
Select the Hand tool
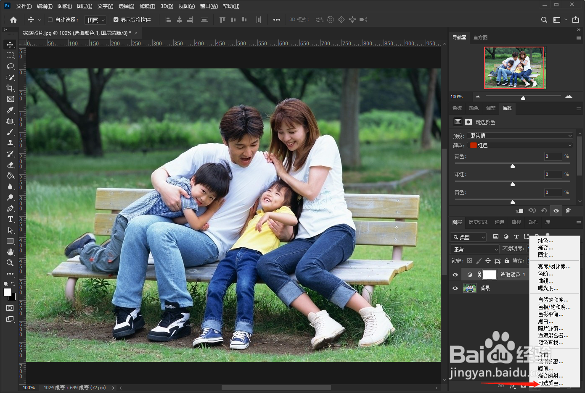[10, 252]
